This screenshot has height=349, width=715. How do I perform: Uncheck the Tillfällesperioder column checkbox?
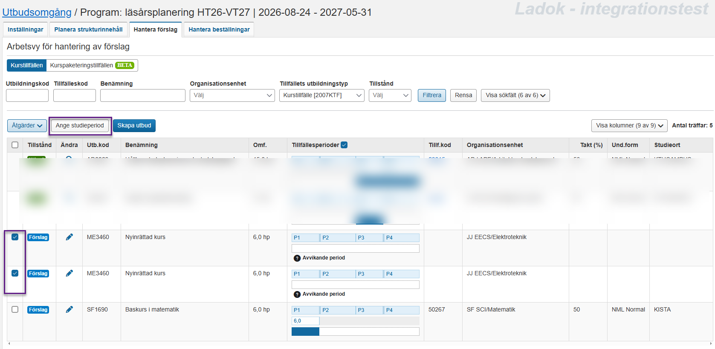(344, 145)
